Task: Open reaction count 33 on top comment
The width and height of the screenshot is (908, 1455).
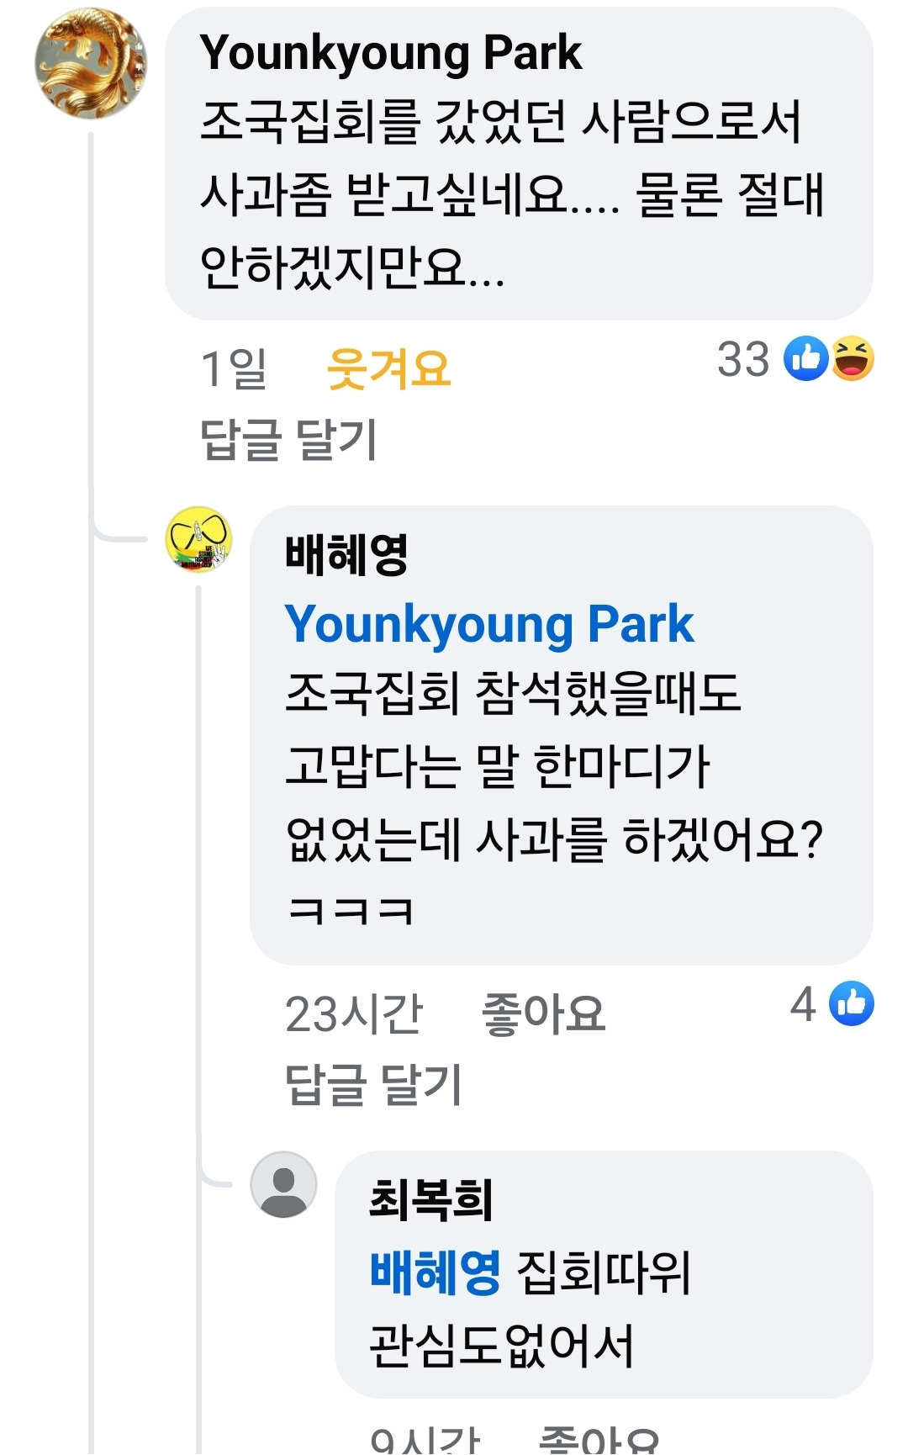Action: pyautogui.click(x=743, y=359)
